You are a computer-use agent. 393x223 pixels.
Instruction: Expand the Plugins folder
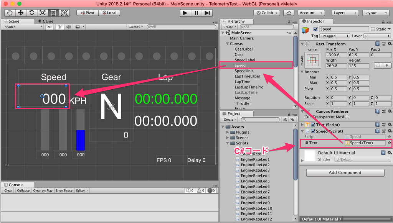228,132
